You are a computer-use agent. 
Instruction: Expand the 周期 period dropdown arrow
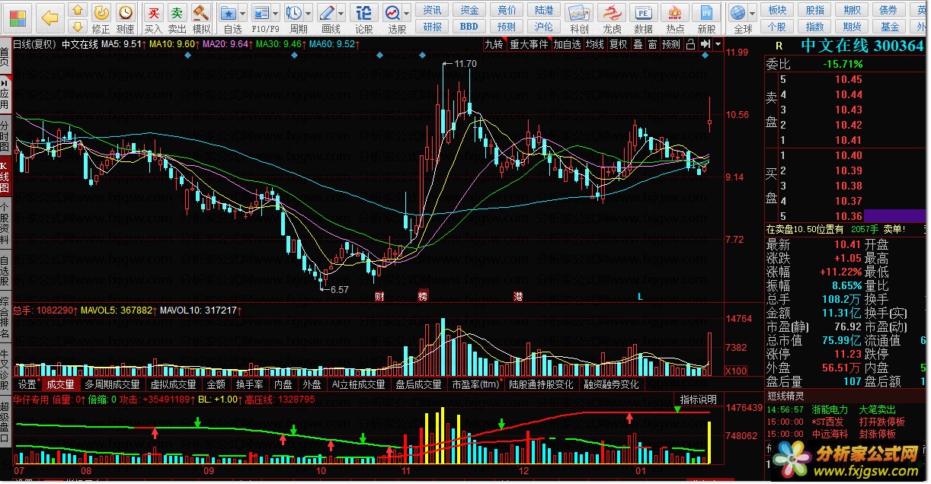[x=308, y=14]
